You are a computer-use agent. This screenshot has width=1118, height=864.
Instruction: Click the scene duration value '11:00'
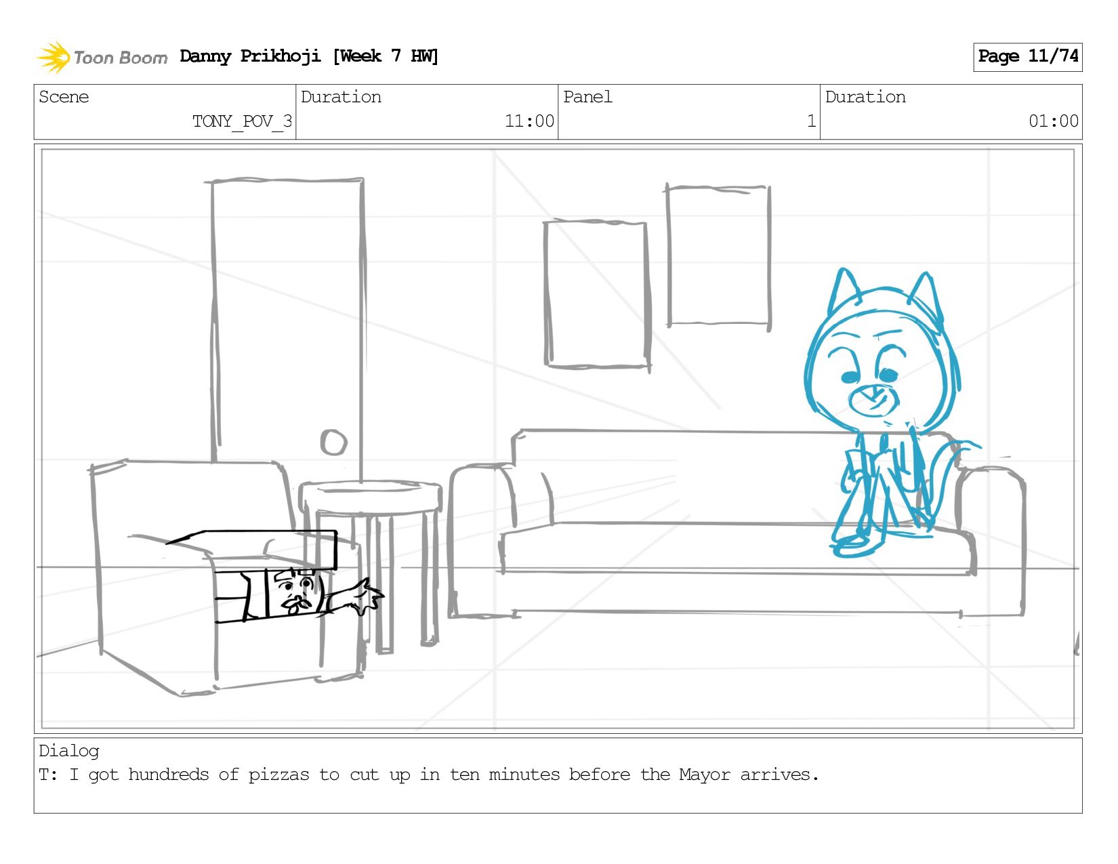click(x=529, y=121)
